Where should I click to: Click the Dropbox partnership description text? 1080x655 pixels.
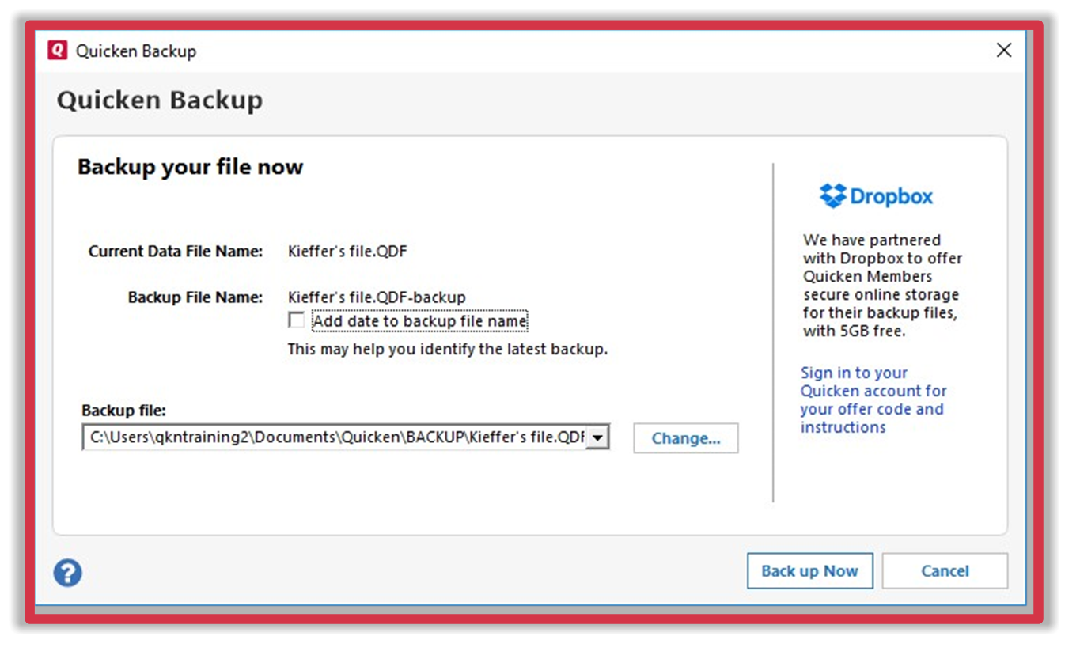(881, 285)
